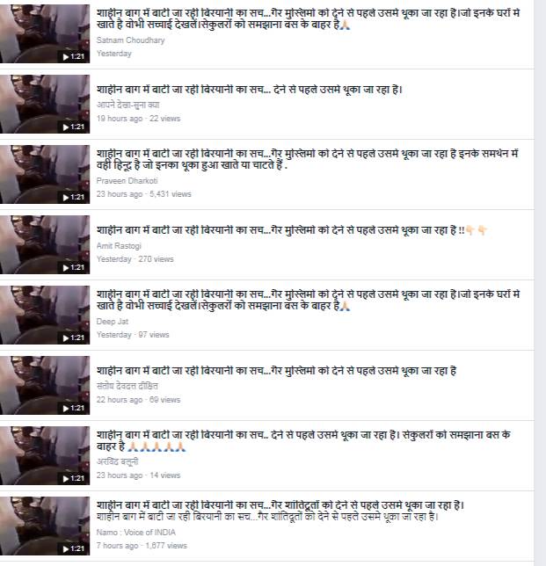This screenshot has height=566, width=546.
Task: Click play icon on Deep Jat's video
Action: click(x=66, y=338)
